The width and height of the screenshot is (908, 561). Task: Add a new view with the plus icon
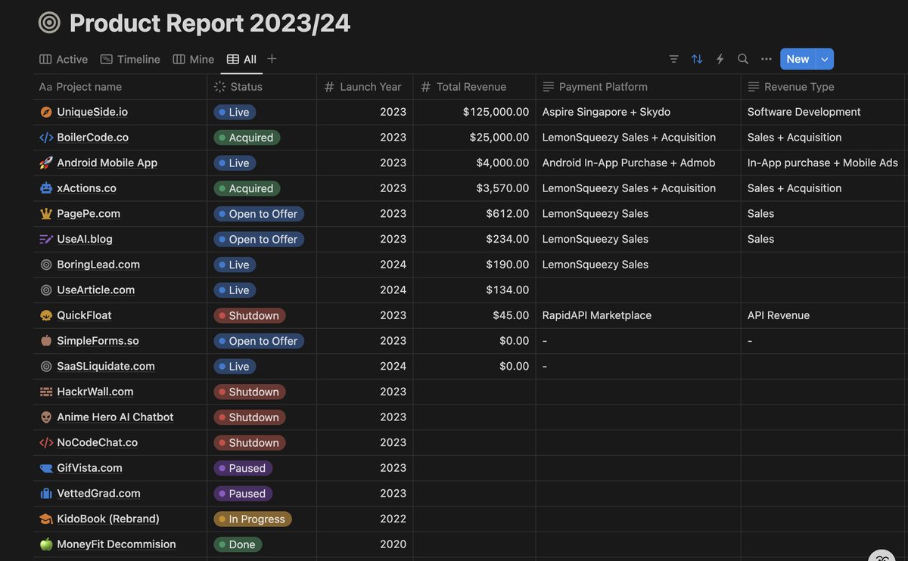pyautogui.click(x=272, y=59)
